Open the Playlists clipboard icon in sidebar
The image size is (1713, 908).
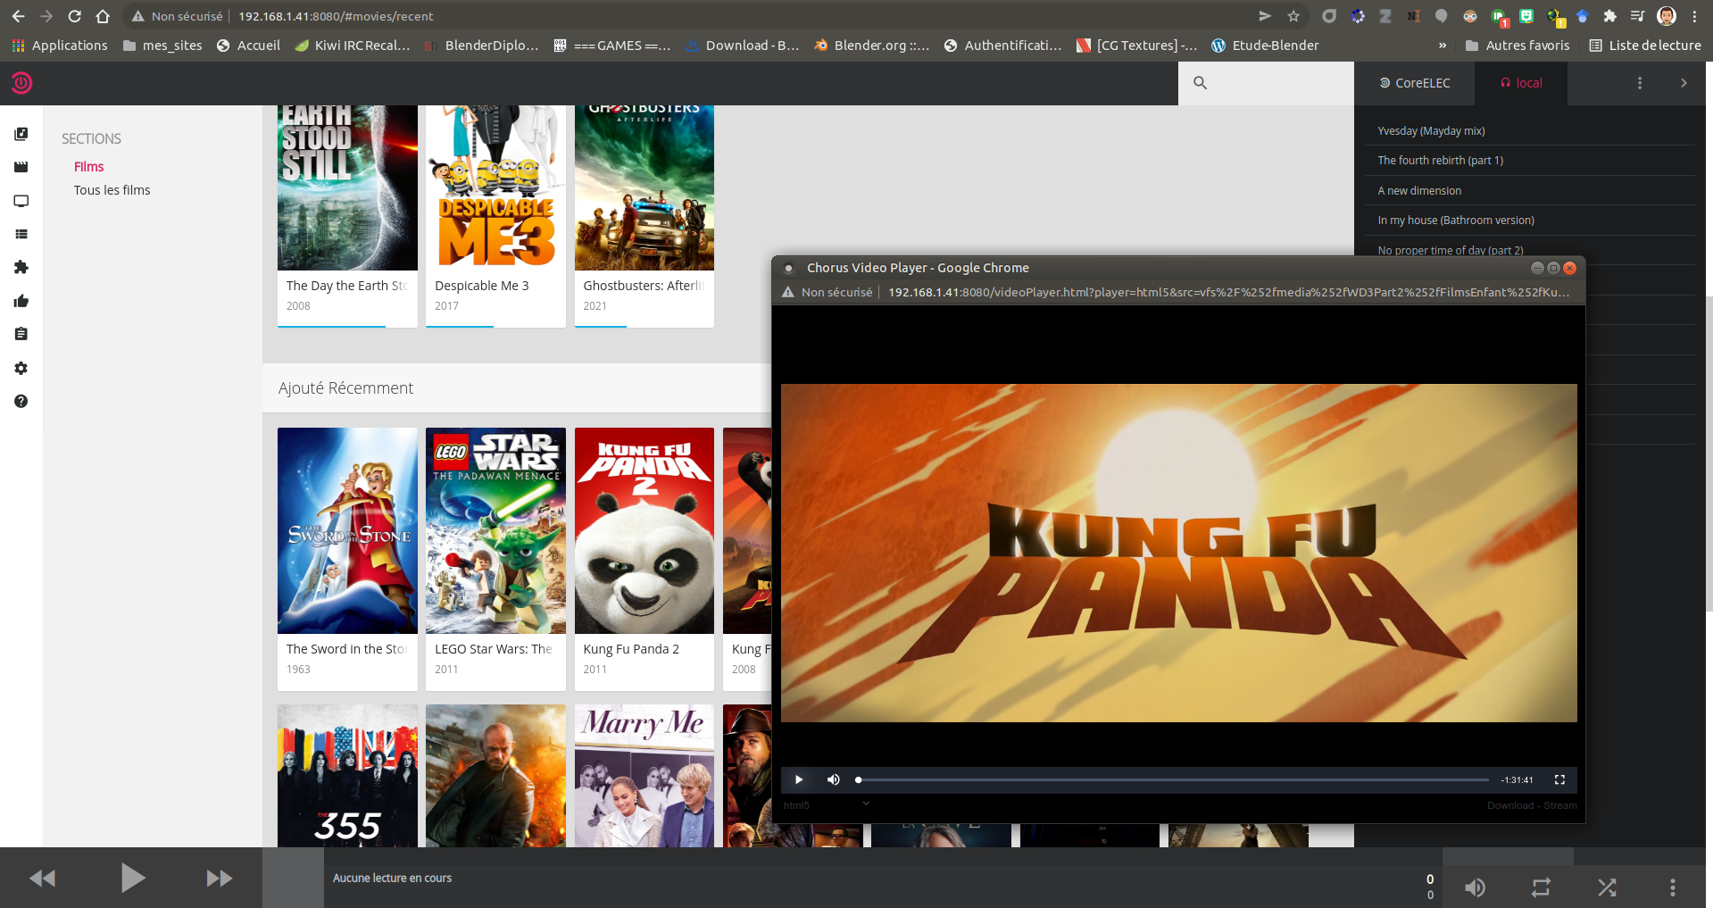[21, 334]
